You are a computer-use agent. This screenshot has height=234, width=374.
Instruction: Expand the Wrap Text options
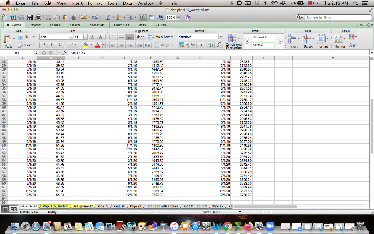(172, 37)
